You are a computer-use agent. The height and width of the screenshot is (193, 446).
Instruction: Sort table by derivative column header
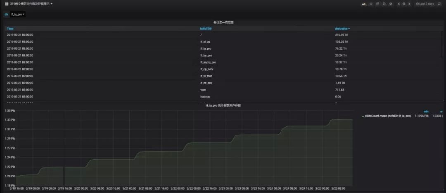(342, 29)
